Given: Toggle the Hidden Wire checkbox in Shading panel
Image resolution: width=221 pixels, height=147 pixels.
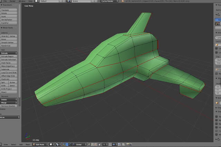Looking at the screenshot, I should tap(217, 127).
